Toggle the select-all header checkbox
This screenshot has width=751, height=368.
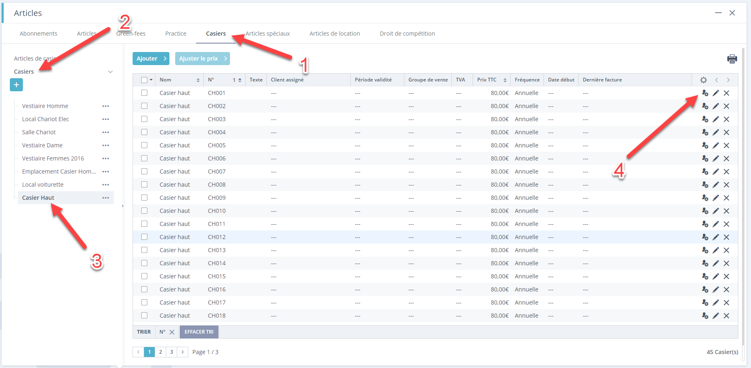tap(144, 80)
